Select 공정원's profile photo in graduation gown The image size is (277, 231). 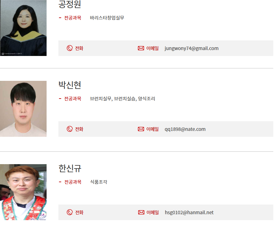[x=23, y=28]
